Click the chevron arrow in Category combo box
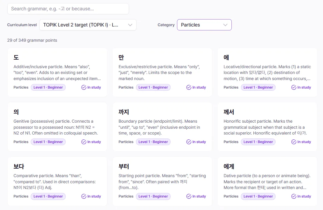 (225, 25)
